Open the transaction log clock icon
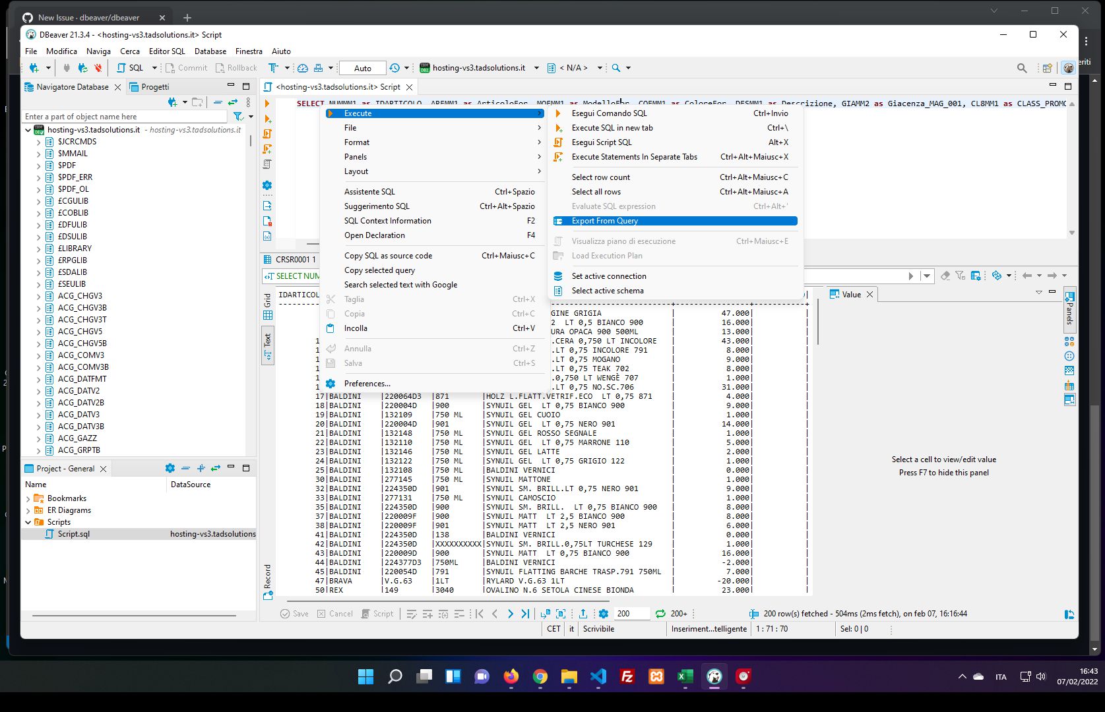The width and height of the screenshot is (1105, 712). 395,68
